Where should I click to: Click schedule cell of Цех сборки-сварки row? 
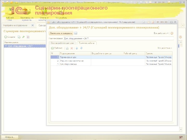(x=159, y=64)
